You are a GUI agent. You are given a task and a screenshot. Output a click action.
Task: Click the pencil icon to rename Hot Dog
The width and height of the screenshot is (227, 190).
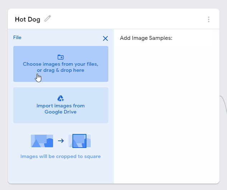tap(48, 19)
